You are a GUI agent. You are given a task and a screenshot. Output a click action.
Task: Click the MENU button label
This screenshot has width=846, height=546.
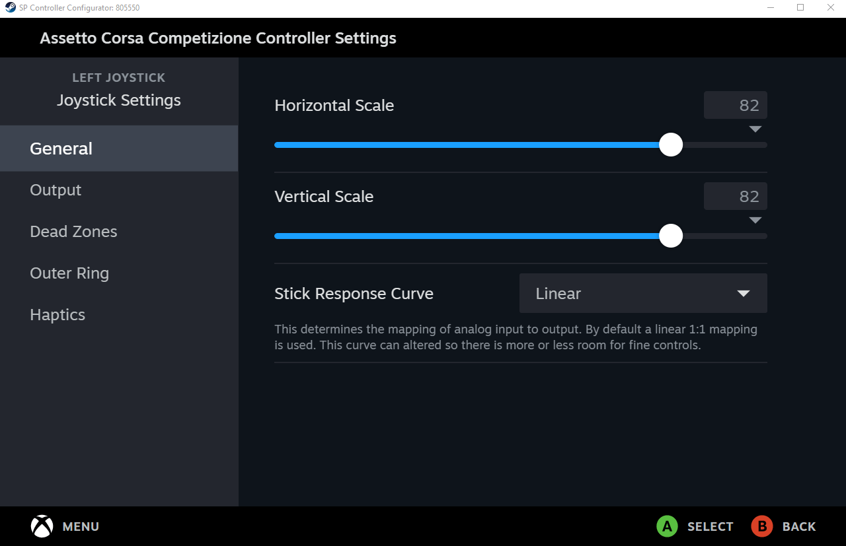point(81,527)
